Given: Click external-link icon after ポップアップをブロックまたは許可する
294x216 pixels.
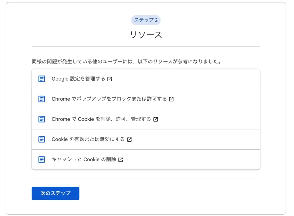Looking at the screenshot, I should coord(171,99).
